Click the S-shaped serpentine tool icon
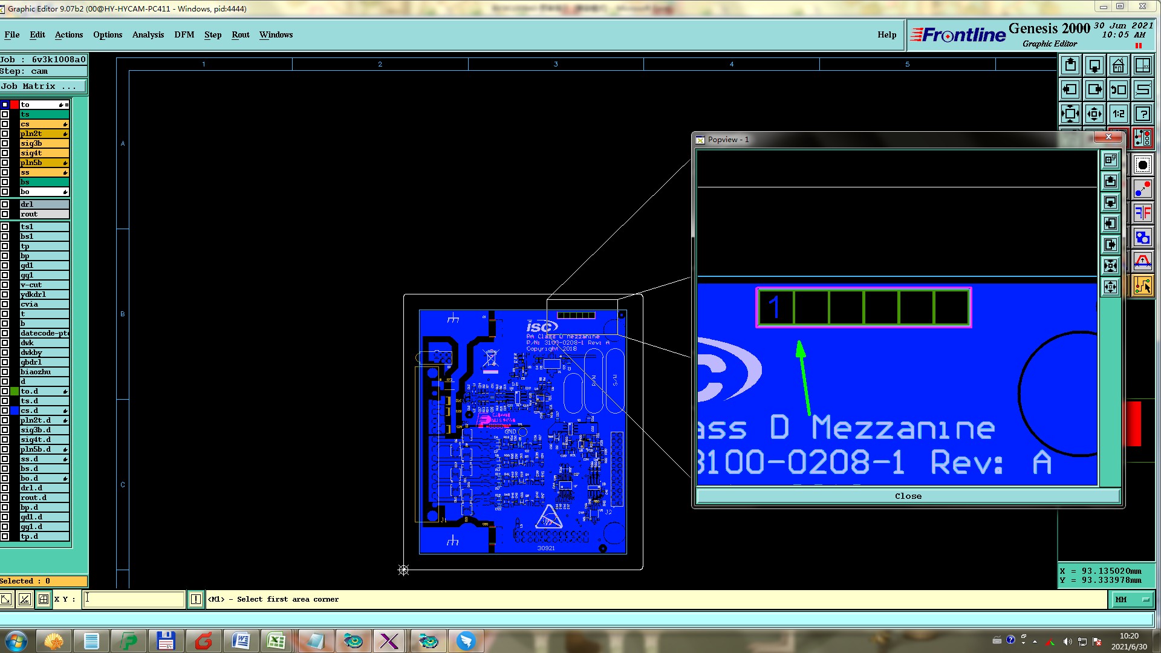Image resolution: width=1161 pixels, height=653 pixels. point(1143,89)
